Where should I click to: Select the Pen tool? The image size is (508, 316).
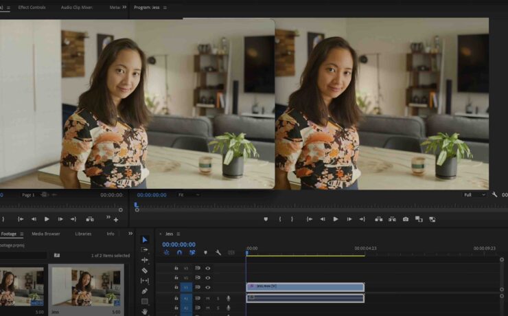[x=145, y=291]
